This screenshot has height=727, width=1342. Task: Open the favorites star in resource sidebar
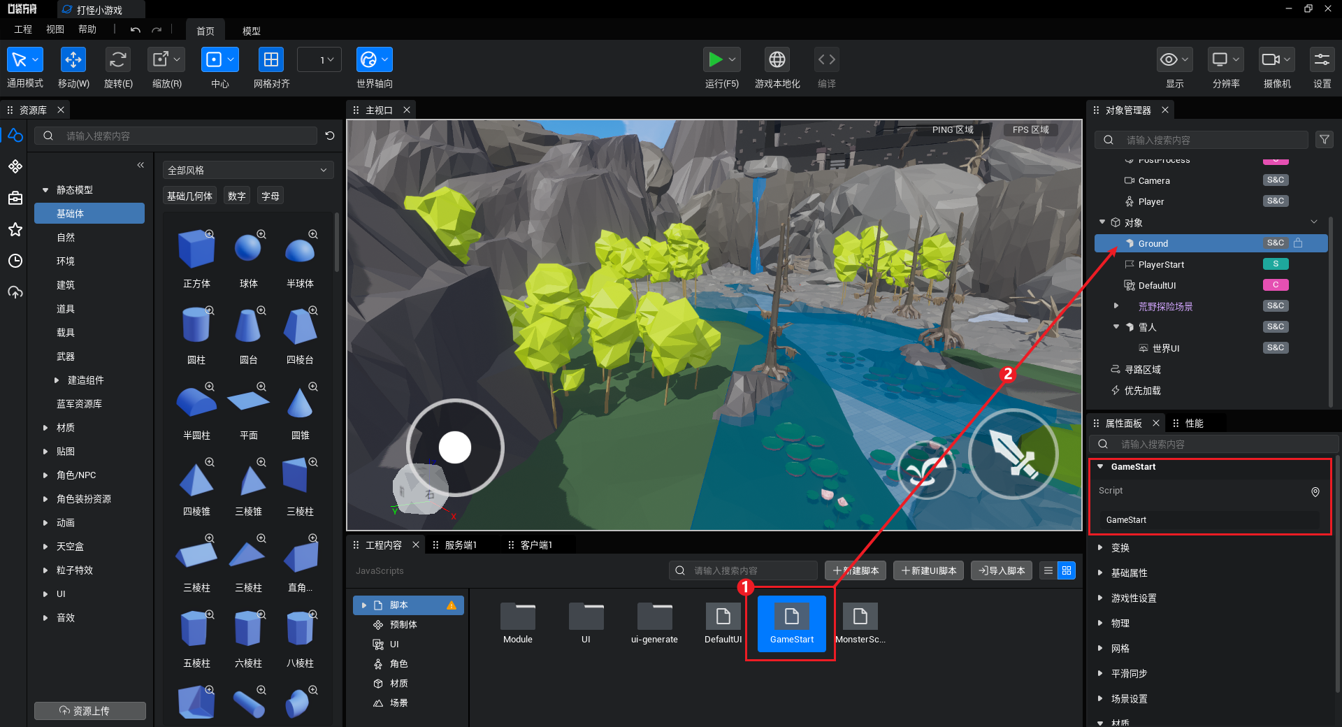[15, 229]
